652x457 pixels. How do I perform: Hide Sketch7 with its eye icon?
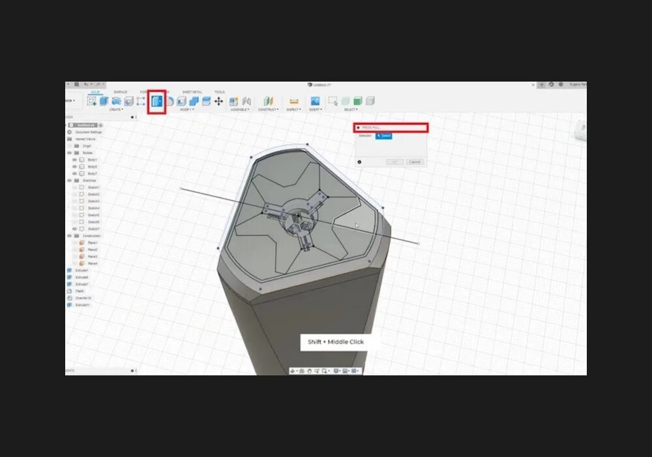pos(75,229)
